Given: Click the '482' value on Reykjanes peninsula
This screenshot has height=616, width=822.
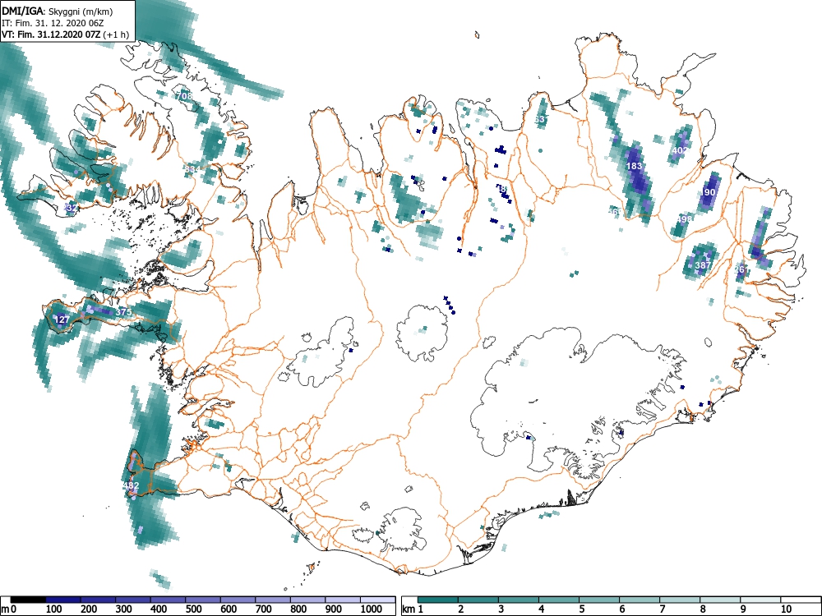Looking at the screenshot, I should (131, 485).
